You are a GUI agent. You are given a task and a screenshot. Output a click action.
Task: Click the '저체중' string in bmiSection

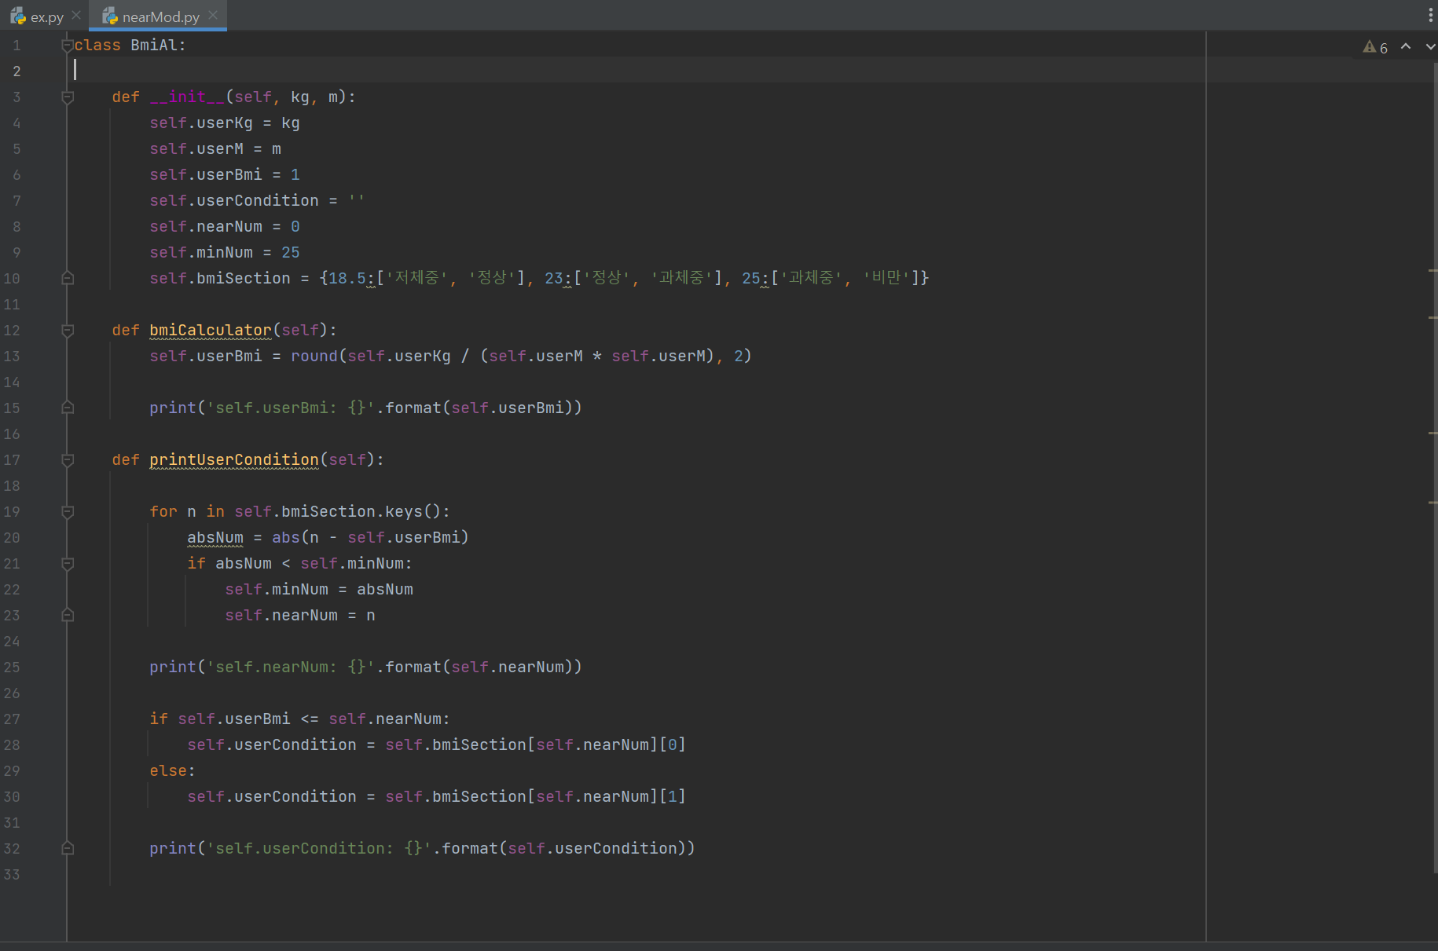(x=416, y=278)
